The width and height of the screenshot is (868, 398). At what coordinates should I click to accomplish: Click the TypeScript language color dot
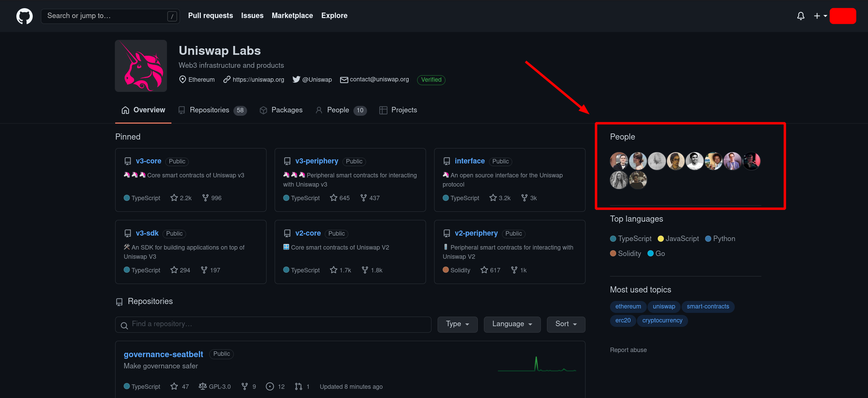click(613, 239)
